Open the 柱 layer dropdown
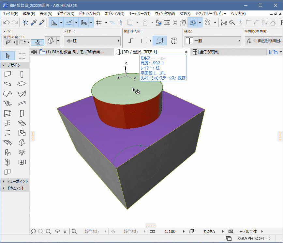Screen dimensions: 283x243 click(92, 41)
